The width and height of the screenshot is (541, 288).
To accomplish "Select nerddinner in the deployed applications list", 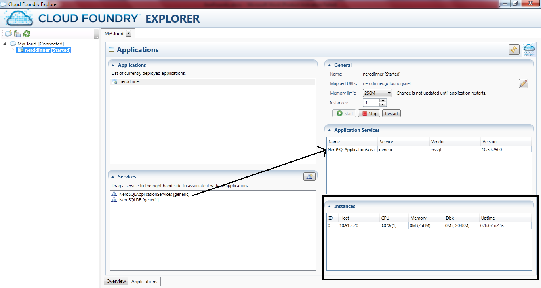I will point(213,81).
